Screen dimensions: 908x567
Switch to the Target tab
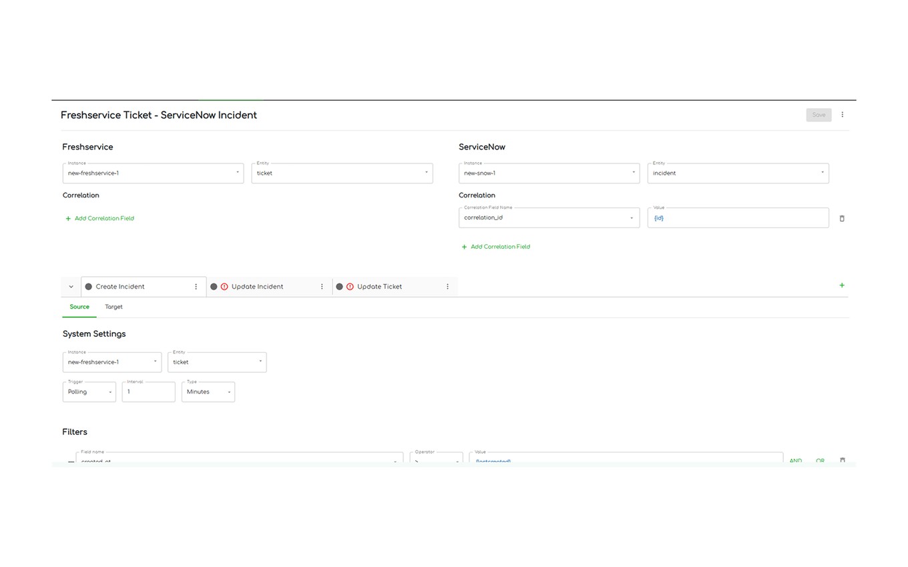point(113,307)
